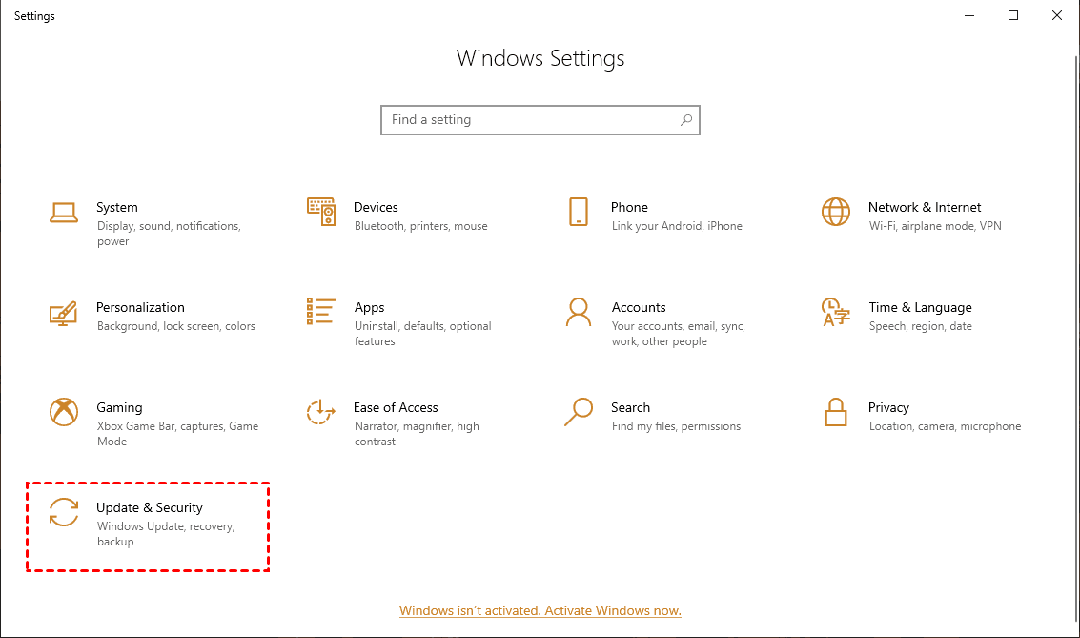Image resolution: width=1080 pixels, height=638 pixels.
Task: Click "Background, lock screen, colors" description
Action: pos(176,326)
